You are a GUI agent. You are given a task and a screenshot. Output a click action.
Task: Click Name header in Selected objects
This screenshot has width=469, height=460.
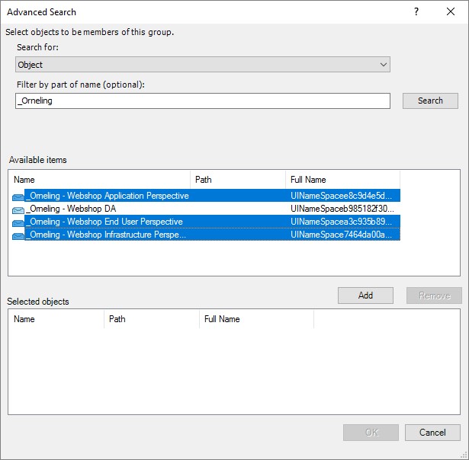pyautogui.click(x=56, y=319)
